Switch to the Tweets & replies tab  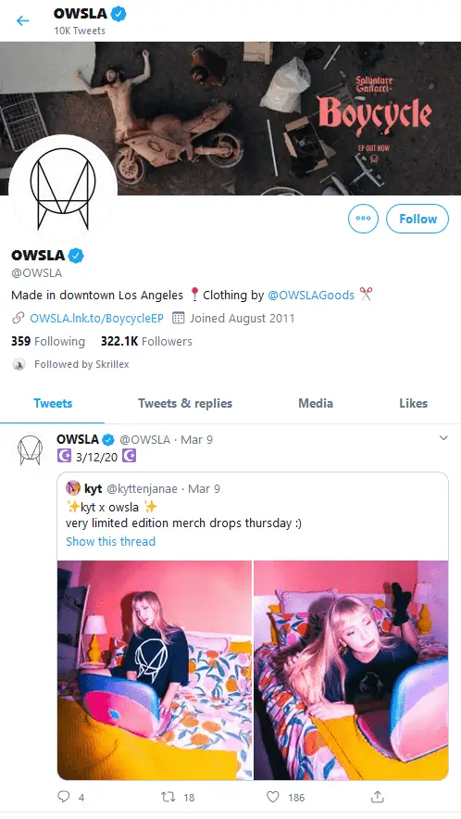pos(185,403)
